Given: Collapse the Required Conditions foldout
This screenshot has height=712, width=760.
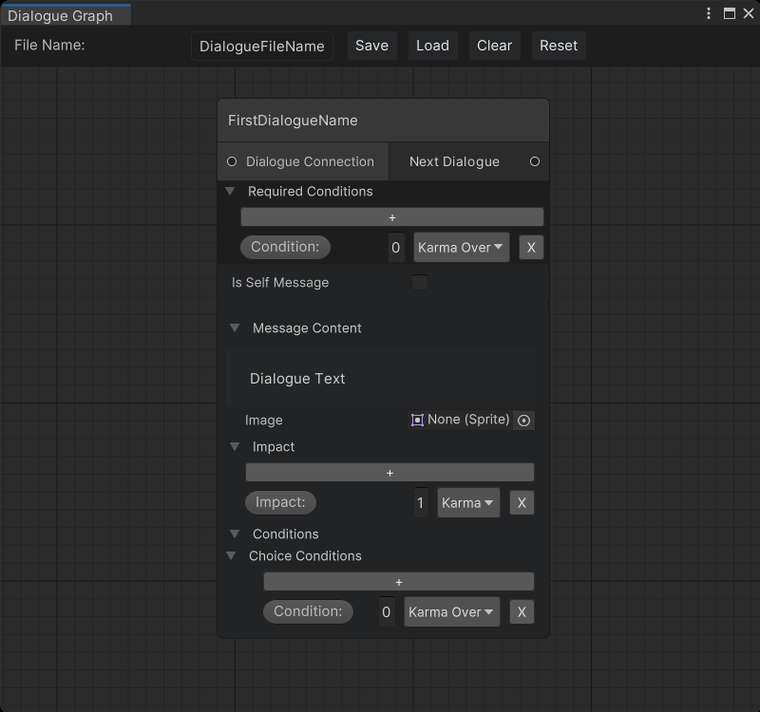Looking at the screenshot, I should click(230, 192).
